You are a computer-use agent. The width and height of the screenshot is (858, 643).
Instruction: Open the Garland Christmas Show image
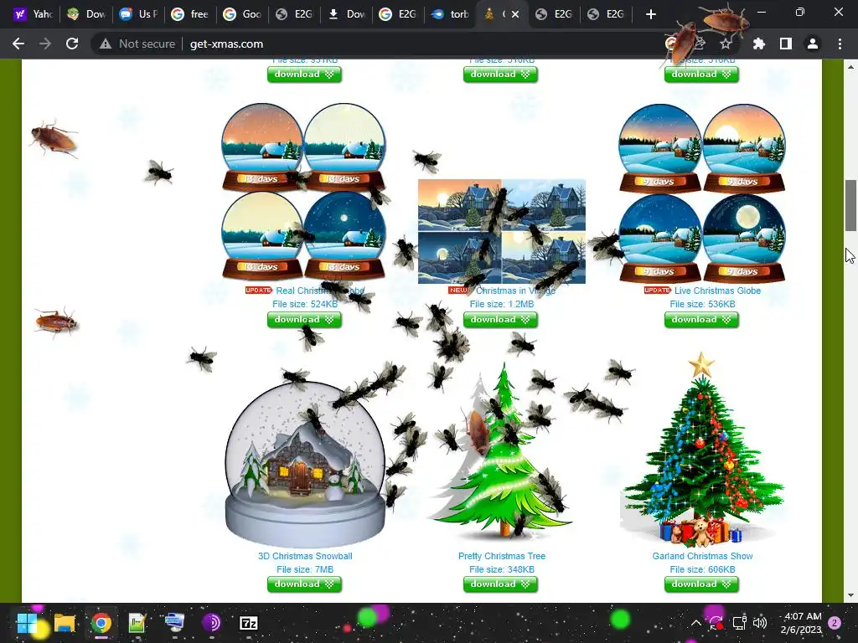coord(702,450)
